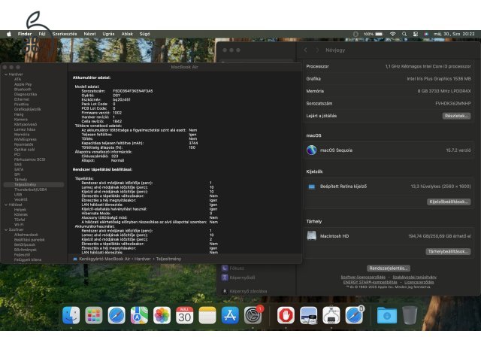
Task: Select Alkalmazások under Szoftver
Action: [26, 235]
